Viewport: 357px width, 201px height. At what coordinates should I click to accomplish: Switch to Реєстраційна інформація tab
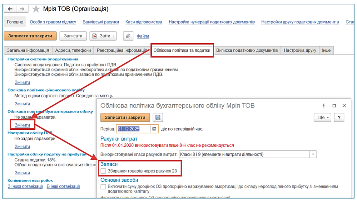pyautogui.click(x=122, y=50)
